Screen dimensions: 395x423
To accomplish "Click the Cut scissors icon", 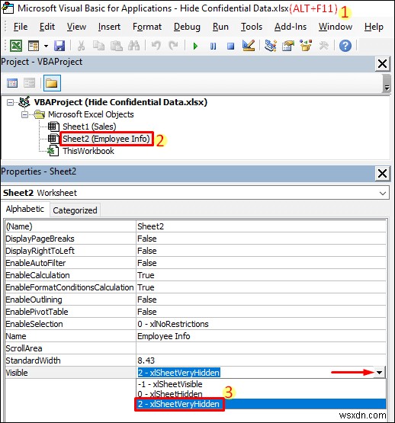I will [81, 46].
